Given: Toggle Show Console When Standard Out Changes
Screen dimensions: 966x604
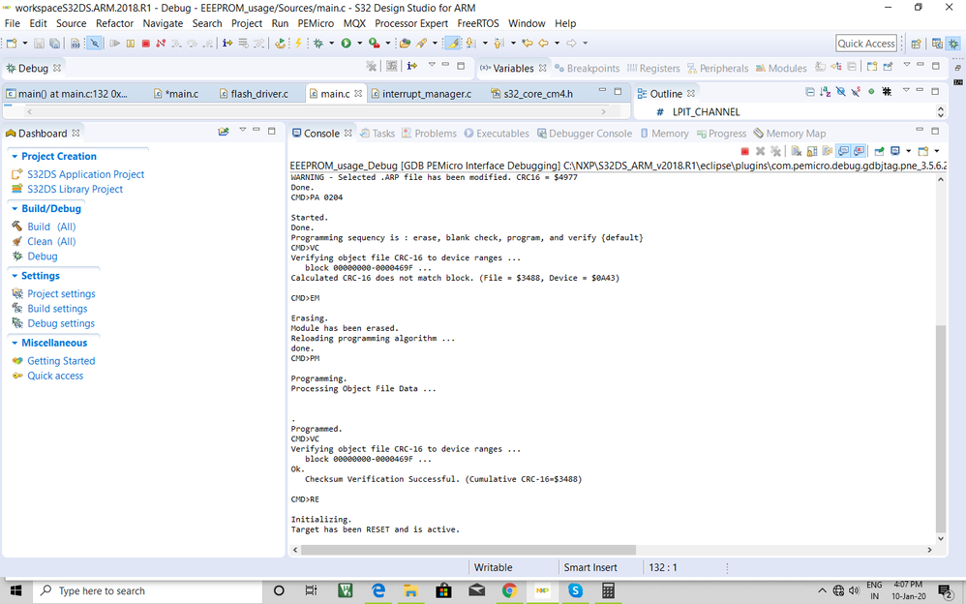Looking at the screenshot, I should [843, 151].
